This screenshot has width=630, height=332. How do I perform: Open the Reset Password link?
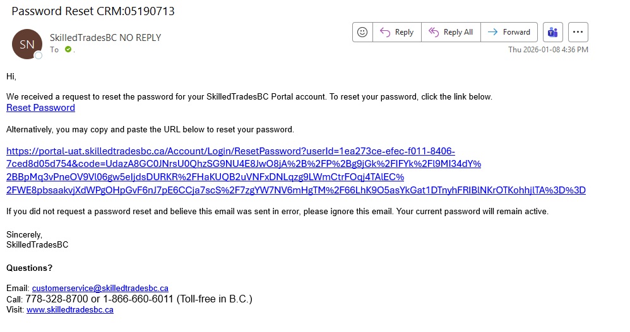(x=40, y=108)
